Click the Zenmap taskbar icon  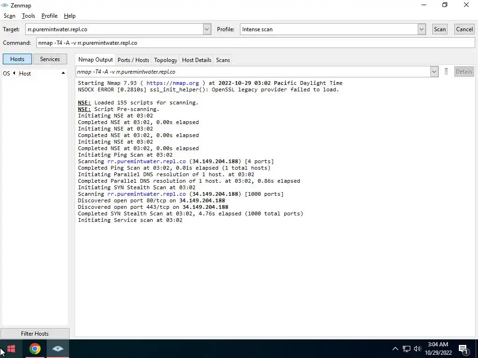point(57,349)
